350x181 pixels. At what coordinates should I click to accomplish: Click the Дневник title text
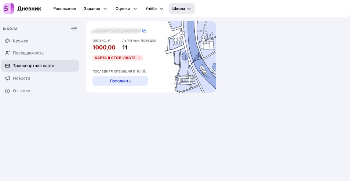(29, 9)
